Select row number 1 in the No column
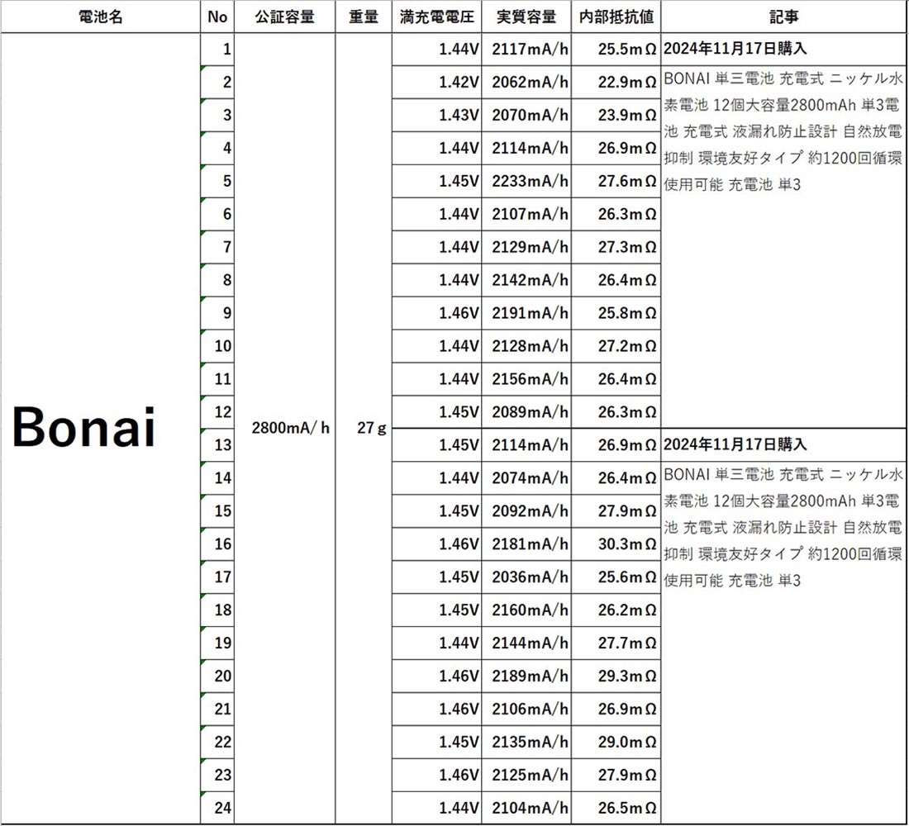 point(217,50)
